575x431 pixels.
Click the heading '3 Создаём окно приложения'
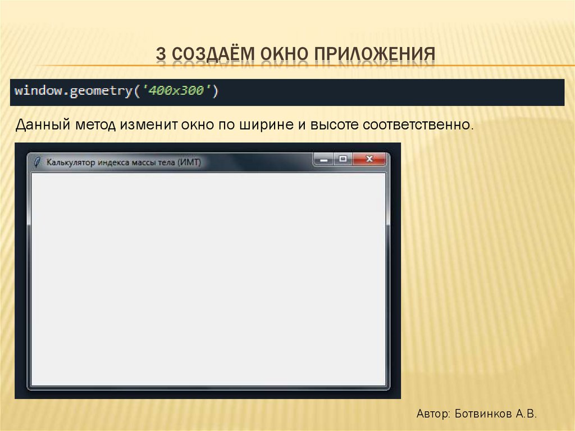tap(295, 54)
